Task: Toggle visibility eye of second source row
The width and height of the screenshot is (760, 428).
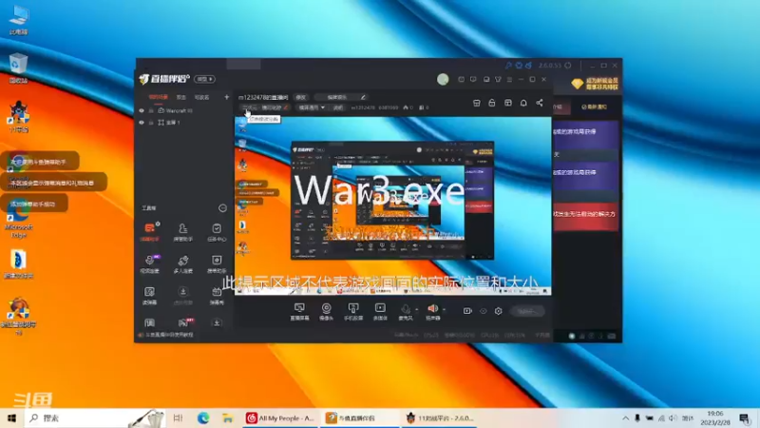Action: pos(142,123)
